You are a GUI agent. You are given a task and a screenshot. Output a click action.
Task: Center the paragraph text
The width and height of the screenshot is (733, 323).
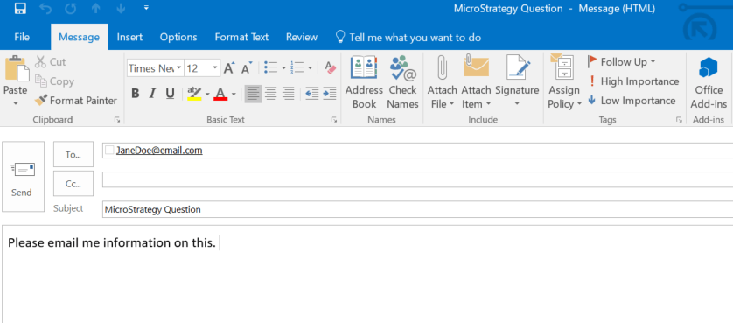pos(270,93)
